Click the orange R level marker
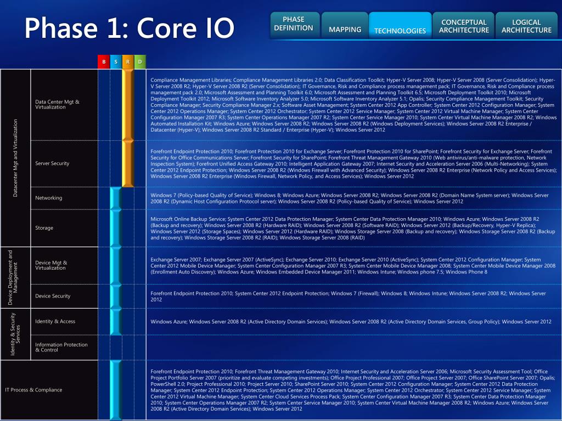This screenshot has width=562, height=421. [x=128, y=61]
